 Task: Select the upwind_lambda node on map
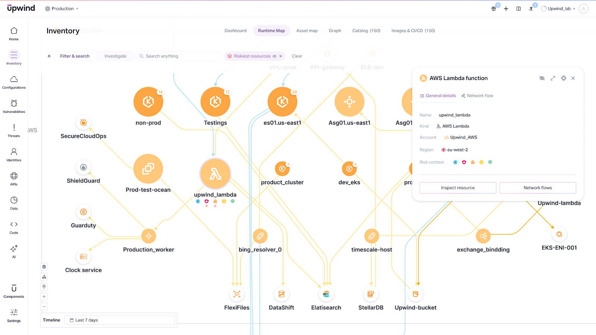tap(215, 174)
